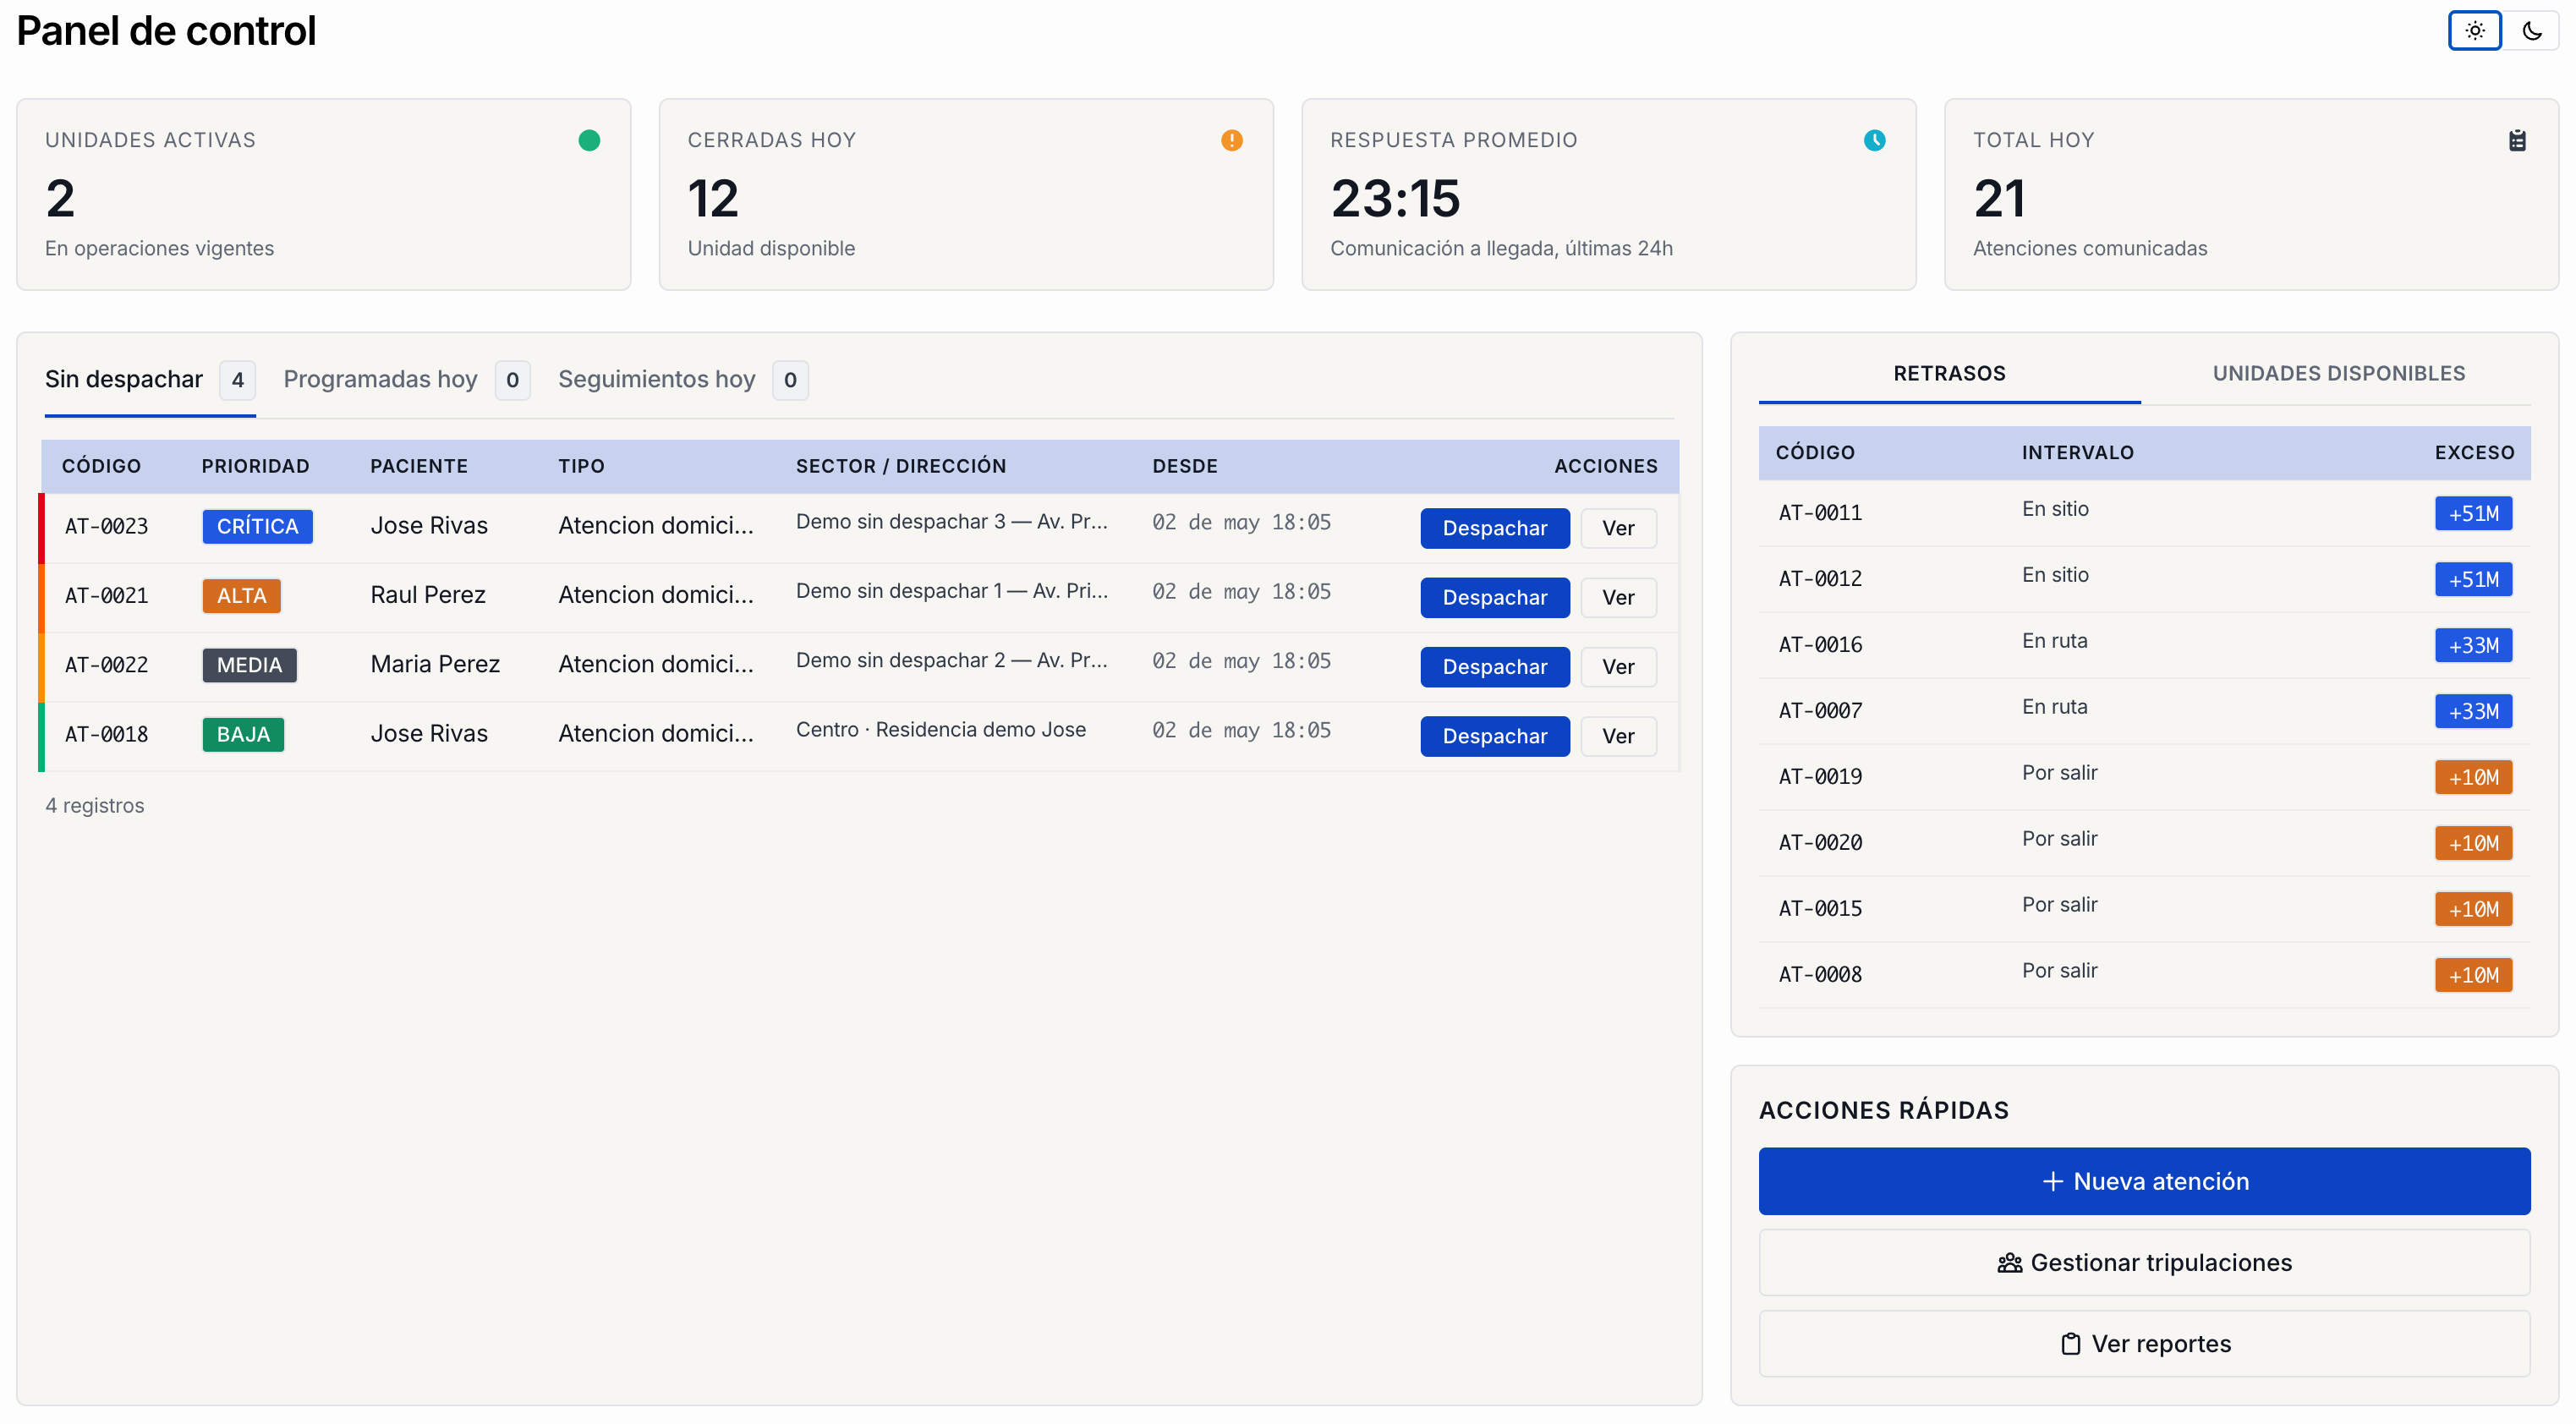Viewport: 2576px width, 1424px height.
Task: Click count badge 4 on Sin despachar
Action: tap(237, 381)
